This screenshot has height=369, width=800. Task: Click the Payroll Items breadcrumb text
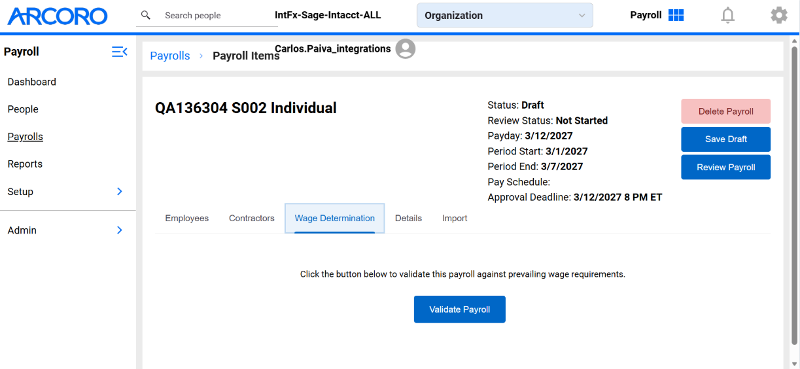click(246, 56)
